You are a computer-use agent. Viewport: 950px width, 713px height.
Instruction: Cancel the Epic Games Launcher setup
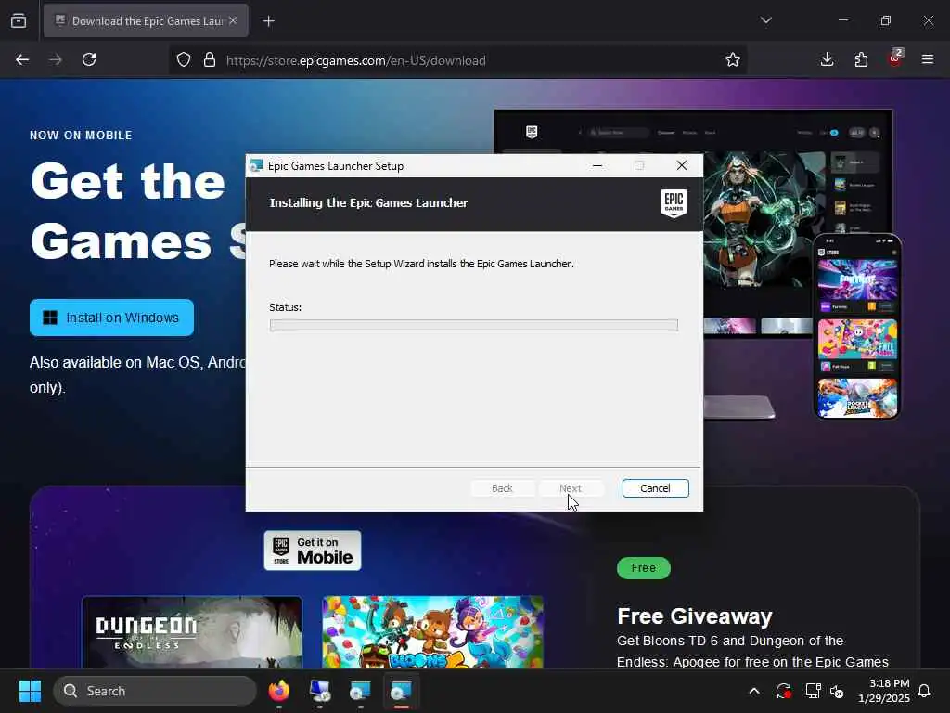click(655, 488)
